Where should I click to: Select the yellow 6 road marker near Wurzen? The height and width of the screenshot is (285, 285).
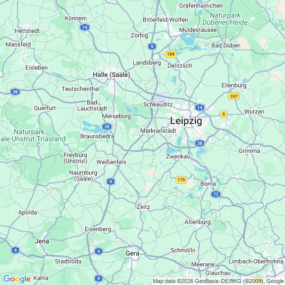pos(223,114)
